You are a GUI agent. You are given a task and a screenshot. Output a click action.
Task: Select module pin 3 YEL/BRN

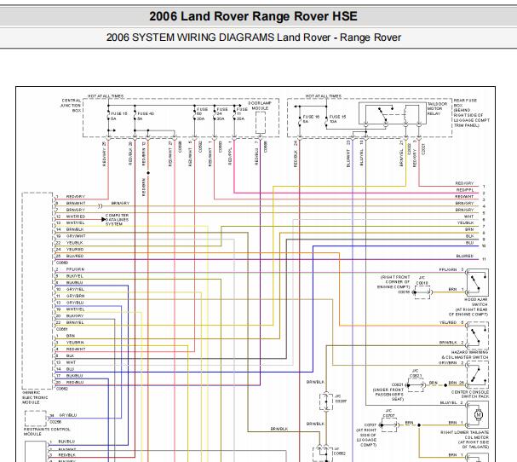70,342
